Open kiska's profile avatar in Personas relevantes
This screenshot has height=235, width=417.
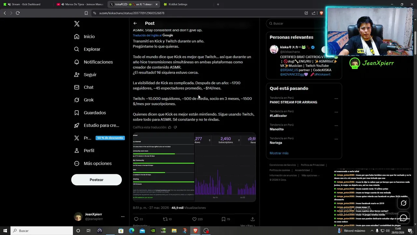click(274, 49)
